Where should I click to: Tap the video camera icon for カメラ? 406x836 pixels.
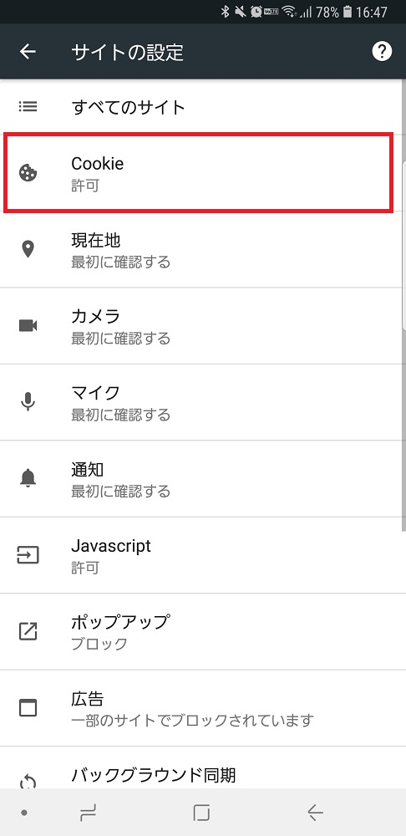click(x=28, y=325)
